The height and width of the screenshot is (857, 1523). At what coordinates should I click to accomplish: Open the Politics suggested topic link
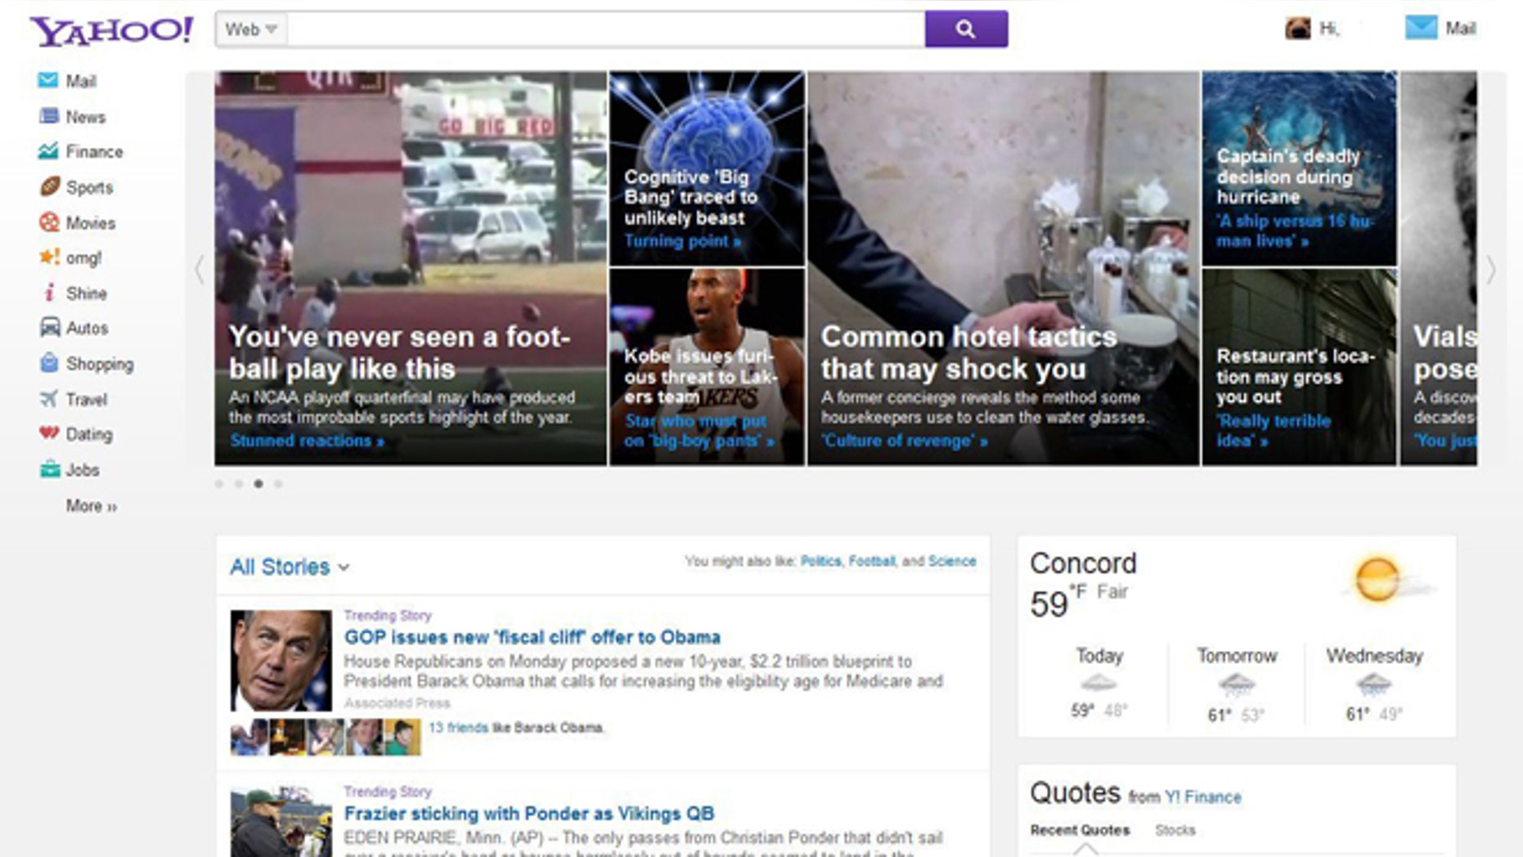pos(820,561)
